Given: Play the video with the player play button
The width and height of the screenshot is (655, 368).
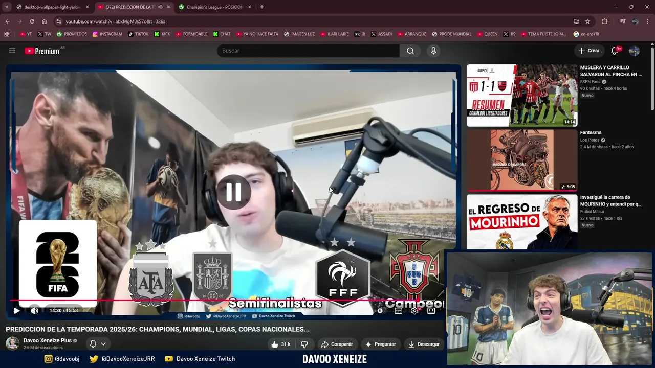Looking at the screenshot, I should point(16,310).
